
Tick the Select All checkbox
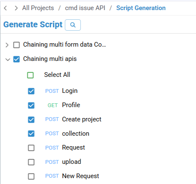tap(30, 75)
